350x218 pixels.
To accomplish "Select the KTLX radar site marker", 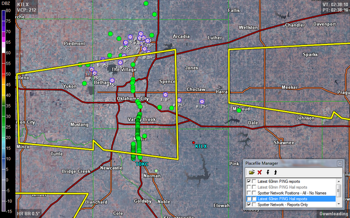I will [194, 143].
